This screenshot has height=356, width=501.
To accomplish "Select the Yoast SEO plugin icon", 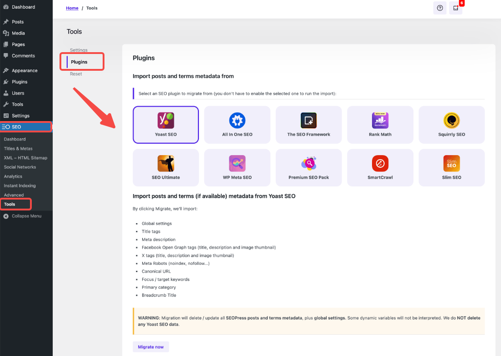I will [166, 121].
